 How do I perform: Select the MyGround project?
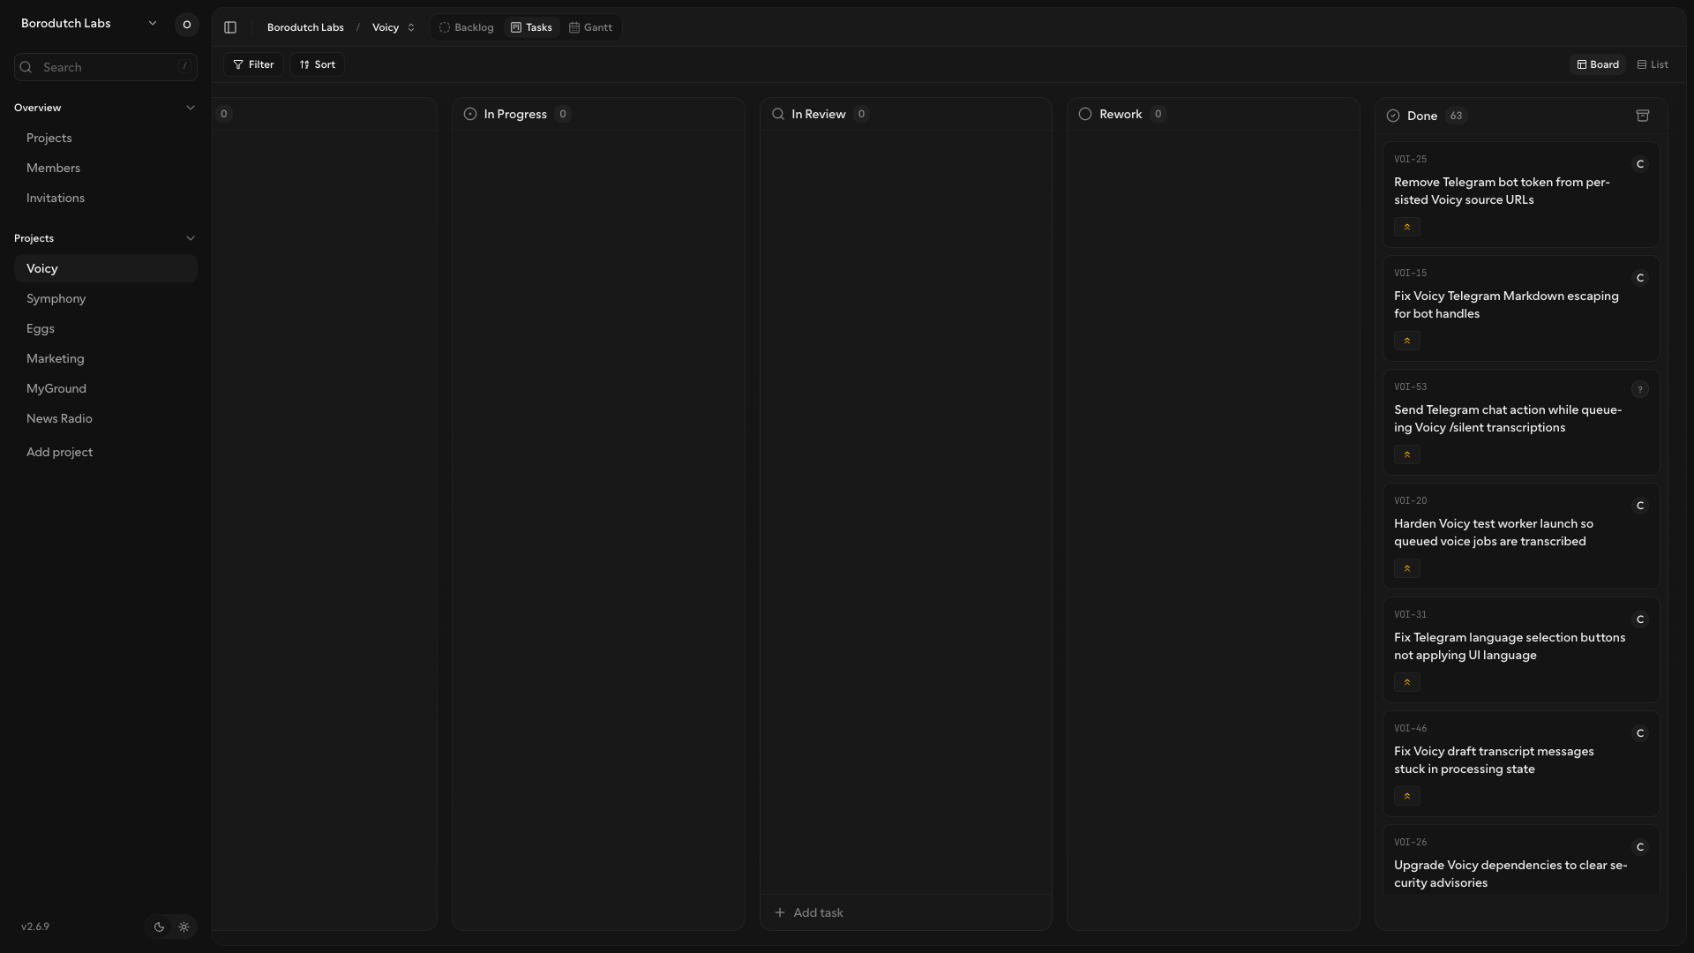click(106, 388)
